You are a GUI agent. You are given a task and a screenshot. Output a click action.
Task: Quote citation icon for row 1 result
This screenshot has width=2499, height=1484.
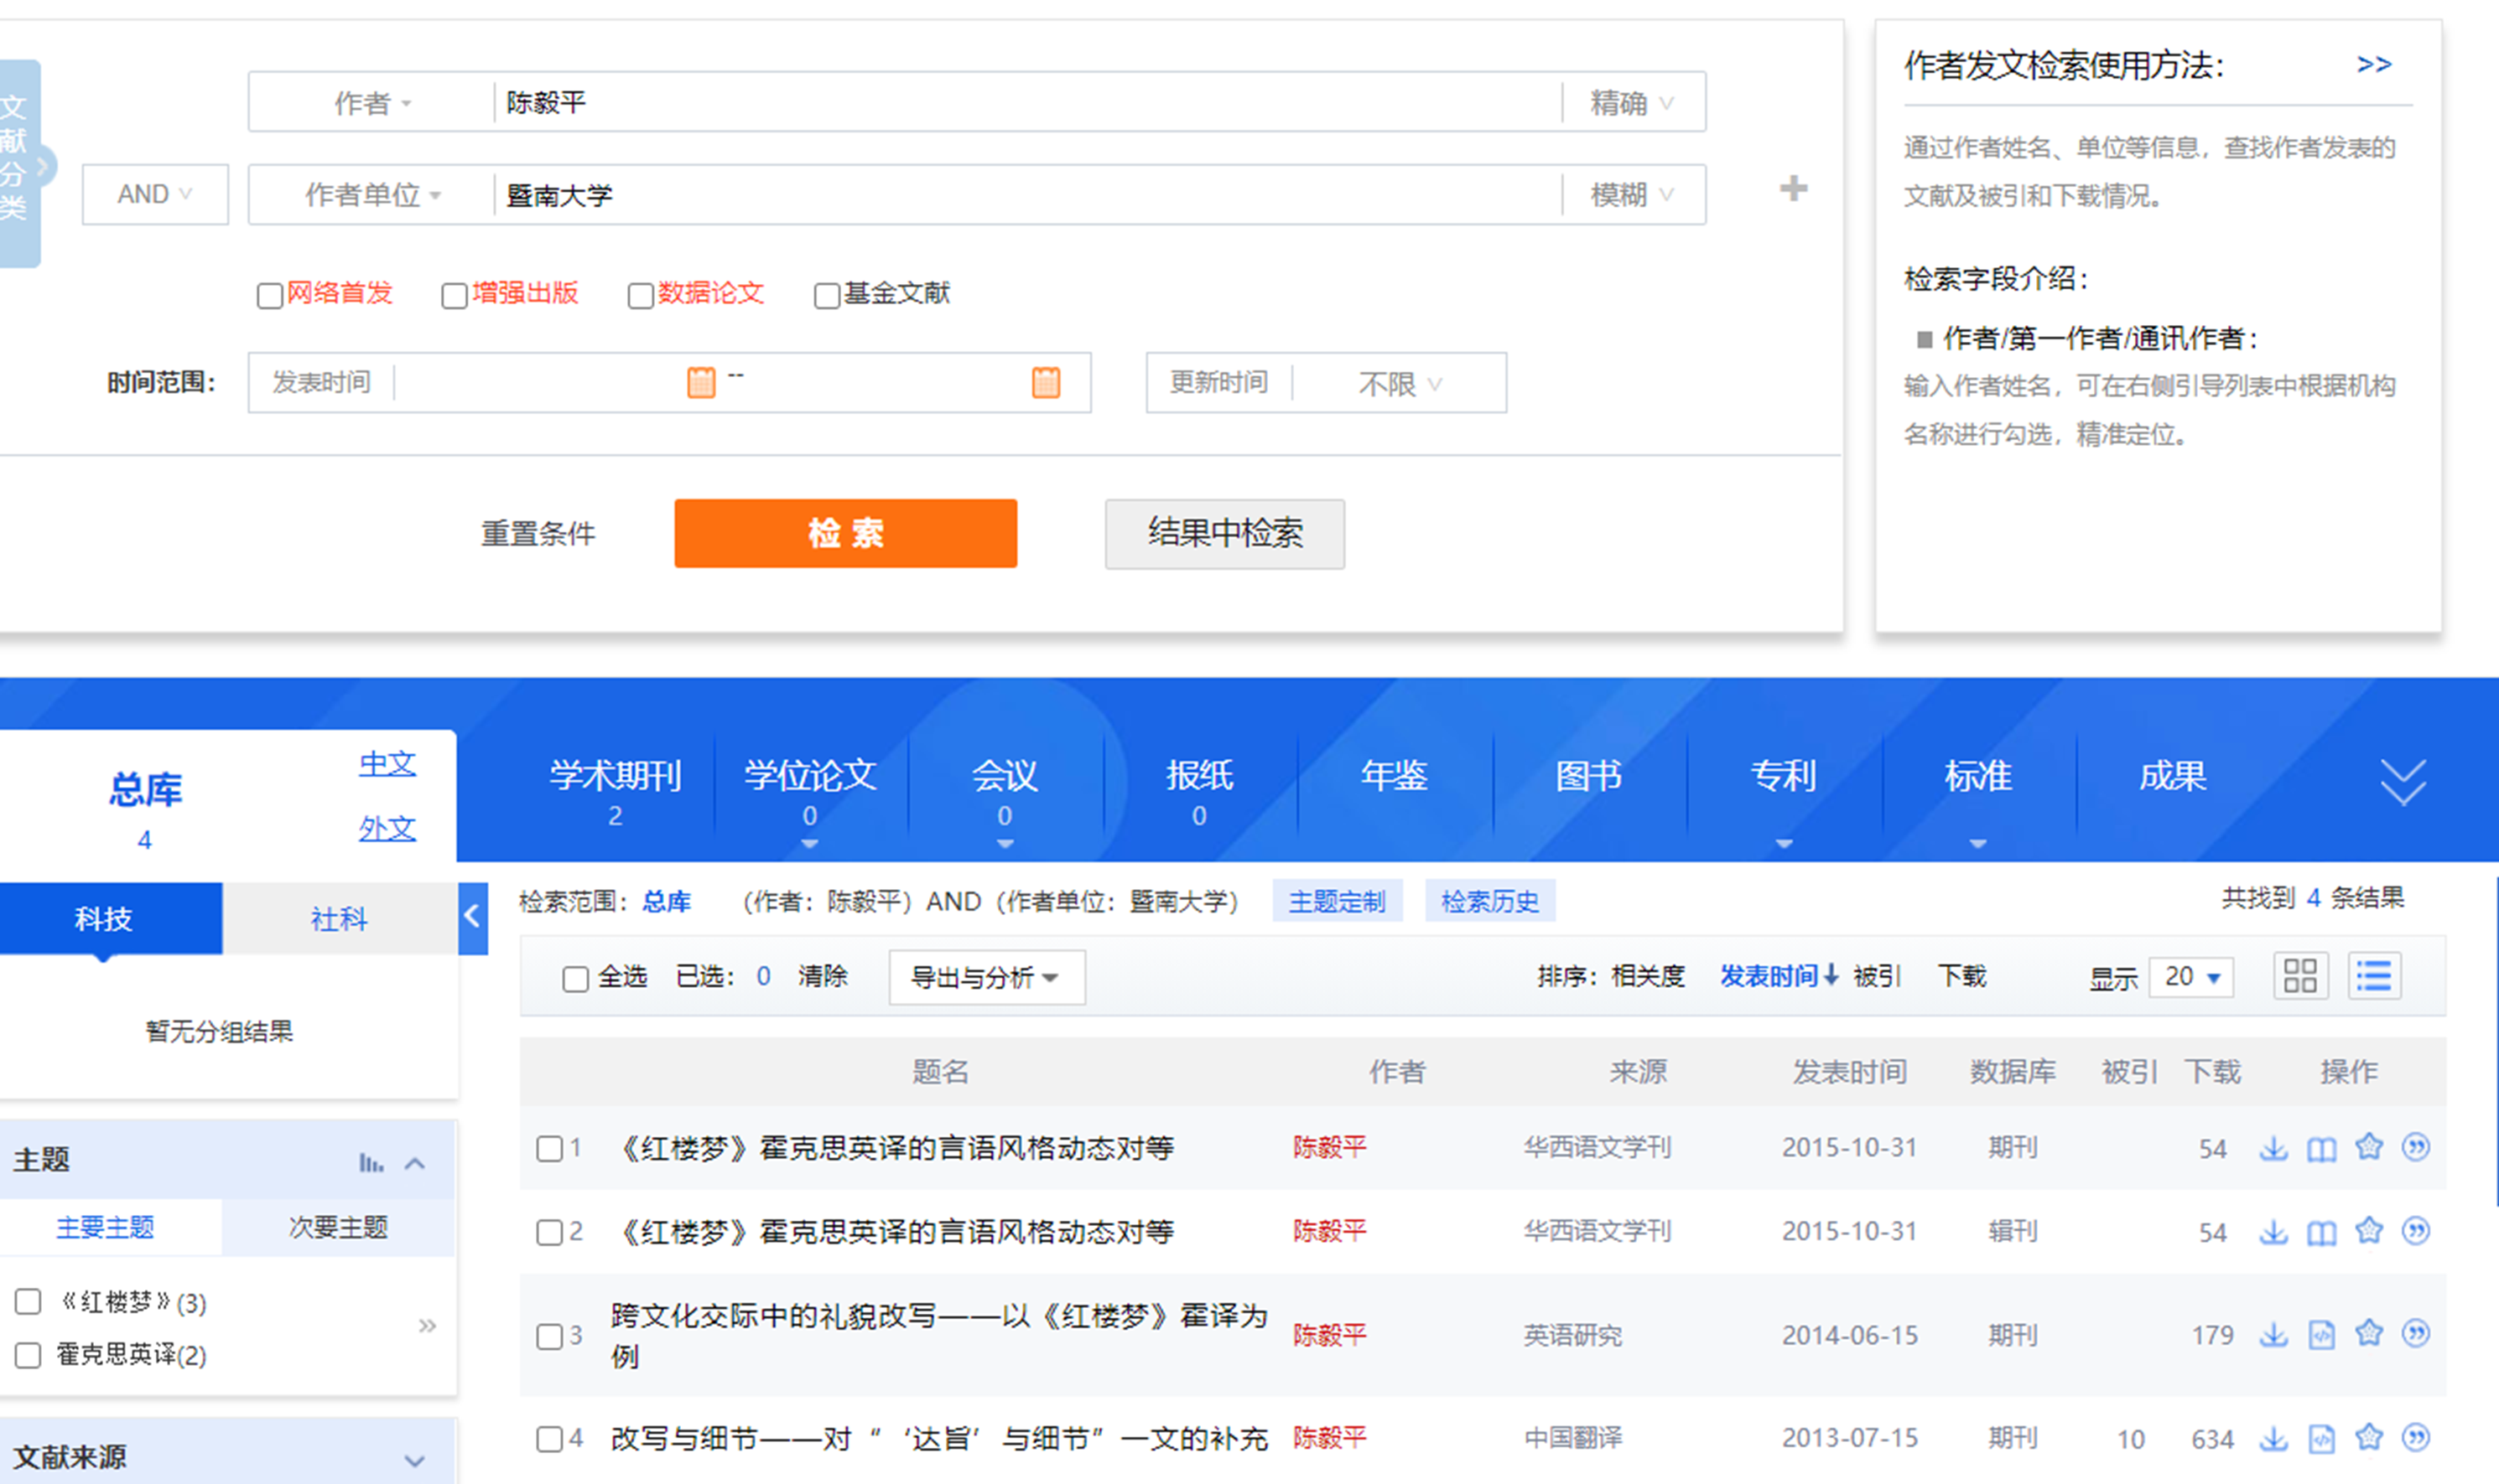[2415, 1147]
